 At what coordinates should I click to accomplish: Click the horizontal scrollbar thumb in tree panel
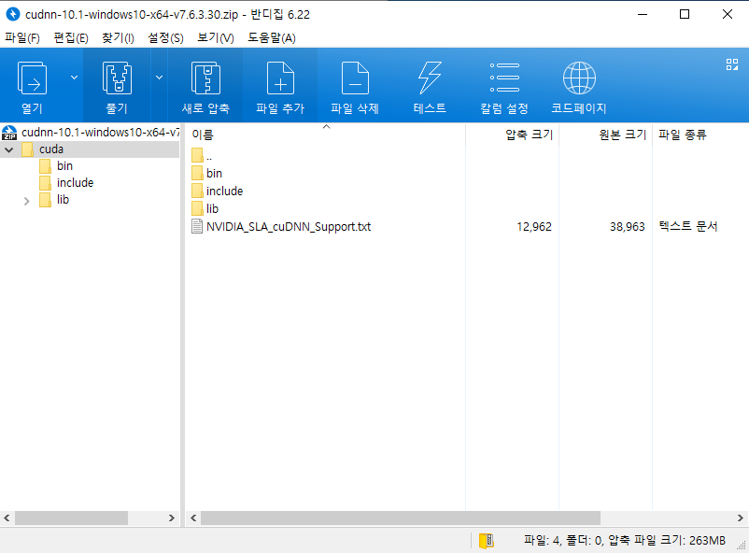click(x=71, y=518)
